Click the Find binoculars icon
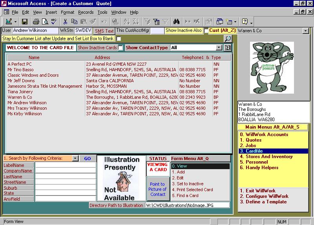This screenshot has width=314, height=225. pyautogui.click(x=176, y=22)
